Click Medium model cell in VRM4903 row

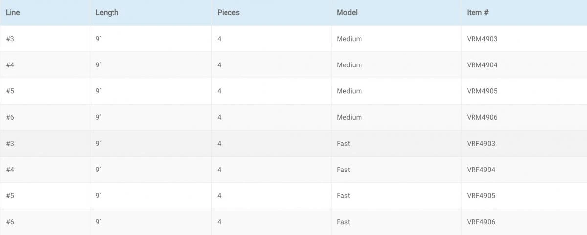(x=349, y=39)
